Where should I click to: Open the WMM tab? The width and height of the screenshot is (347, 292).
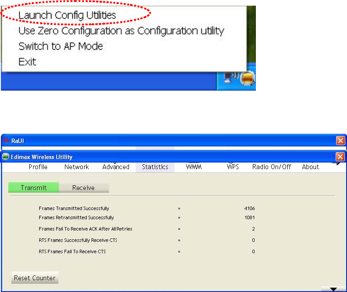194,167
